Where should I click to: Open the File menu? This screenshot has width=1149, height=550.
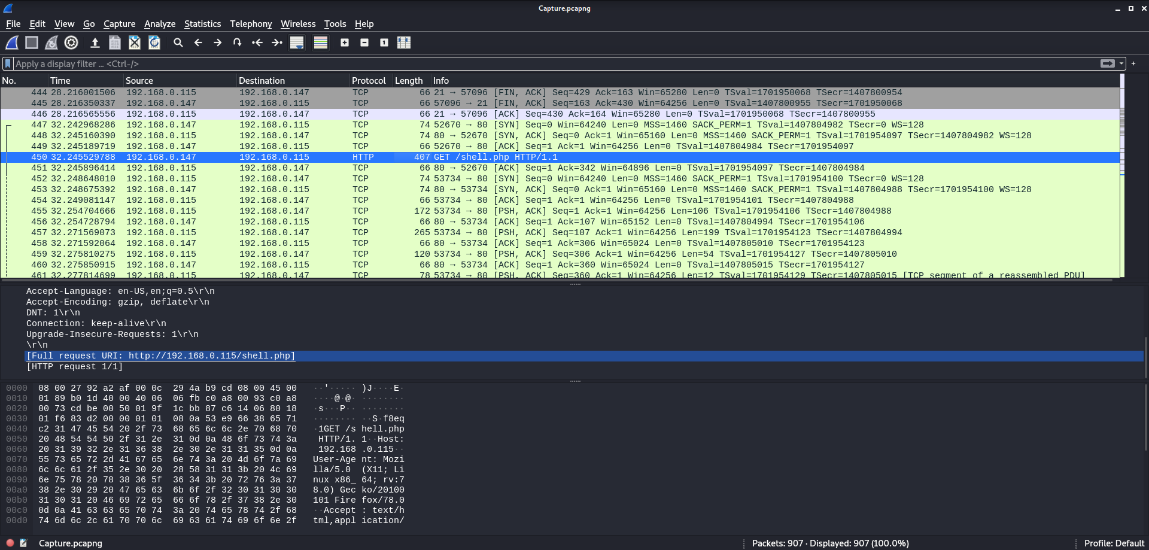tap(13, 24)
